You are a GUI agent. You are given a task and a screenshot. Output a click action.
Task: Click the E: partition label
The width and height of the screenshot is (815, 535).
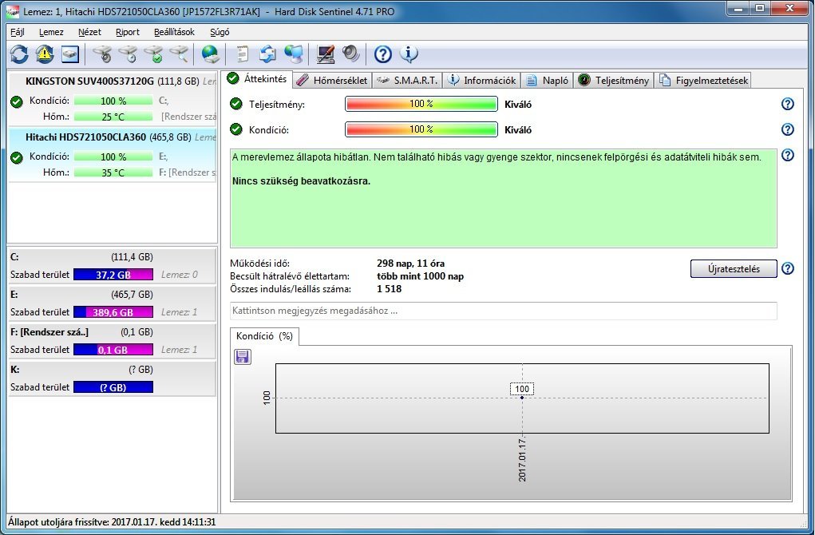tap(14, 295)
